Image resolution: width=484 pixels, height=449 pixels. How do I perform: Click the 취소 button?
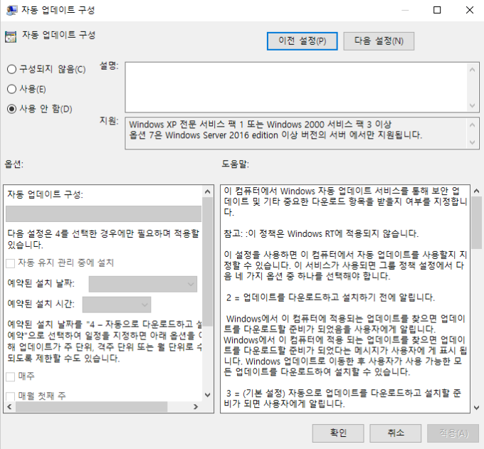[396, 433]
